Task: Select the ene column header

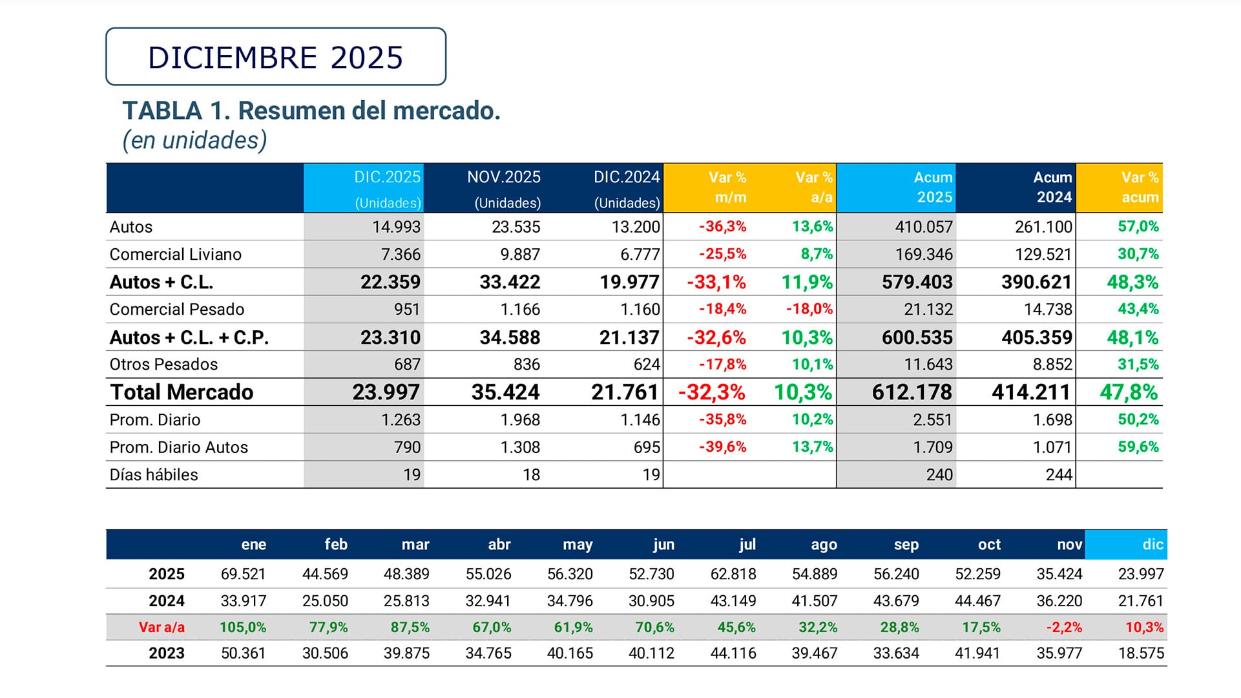Action: click(254, 545)
